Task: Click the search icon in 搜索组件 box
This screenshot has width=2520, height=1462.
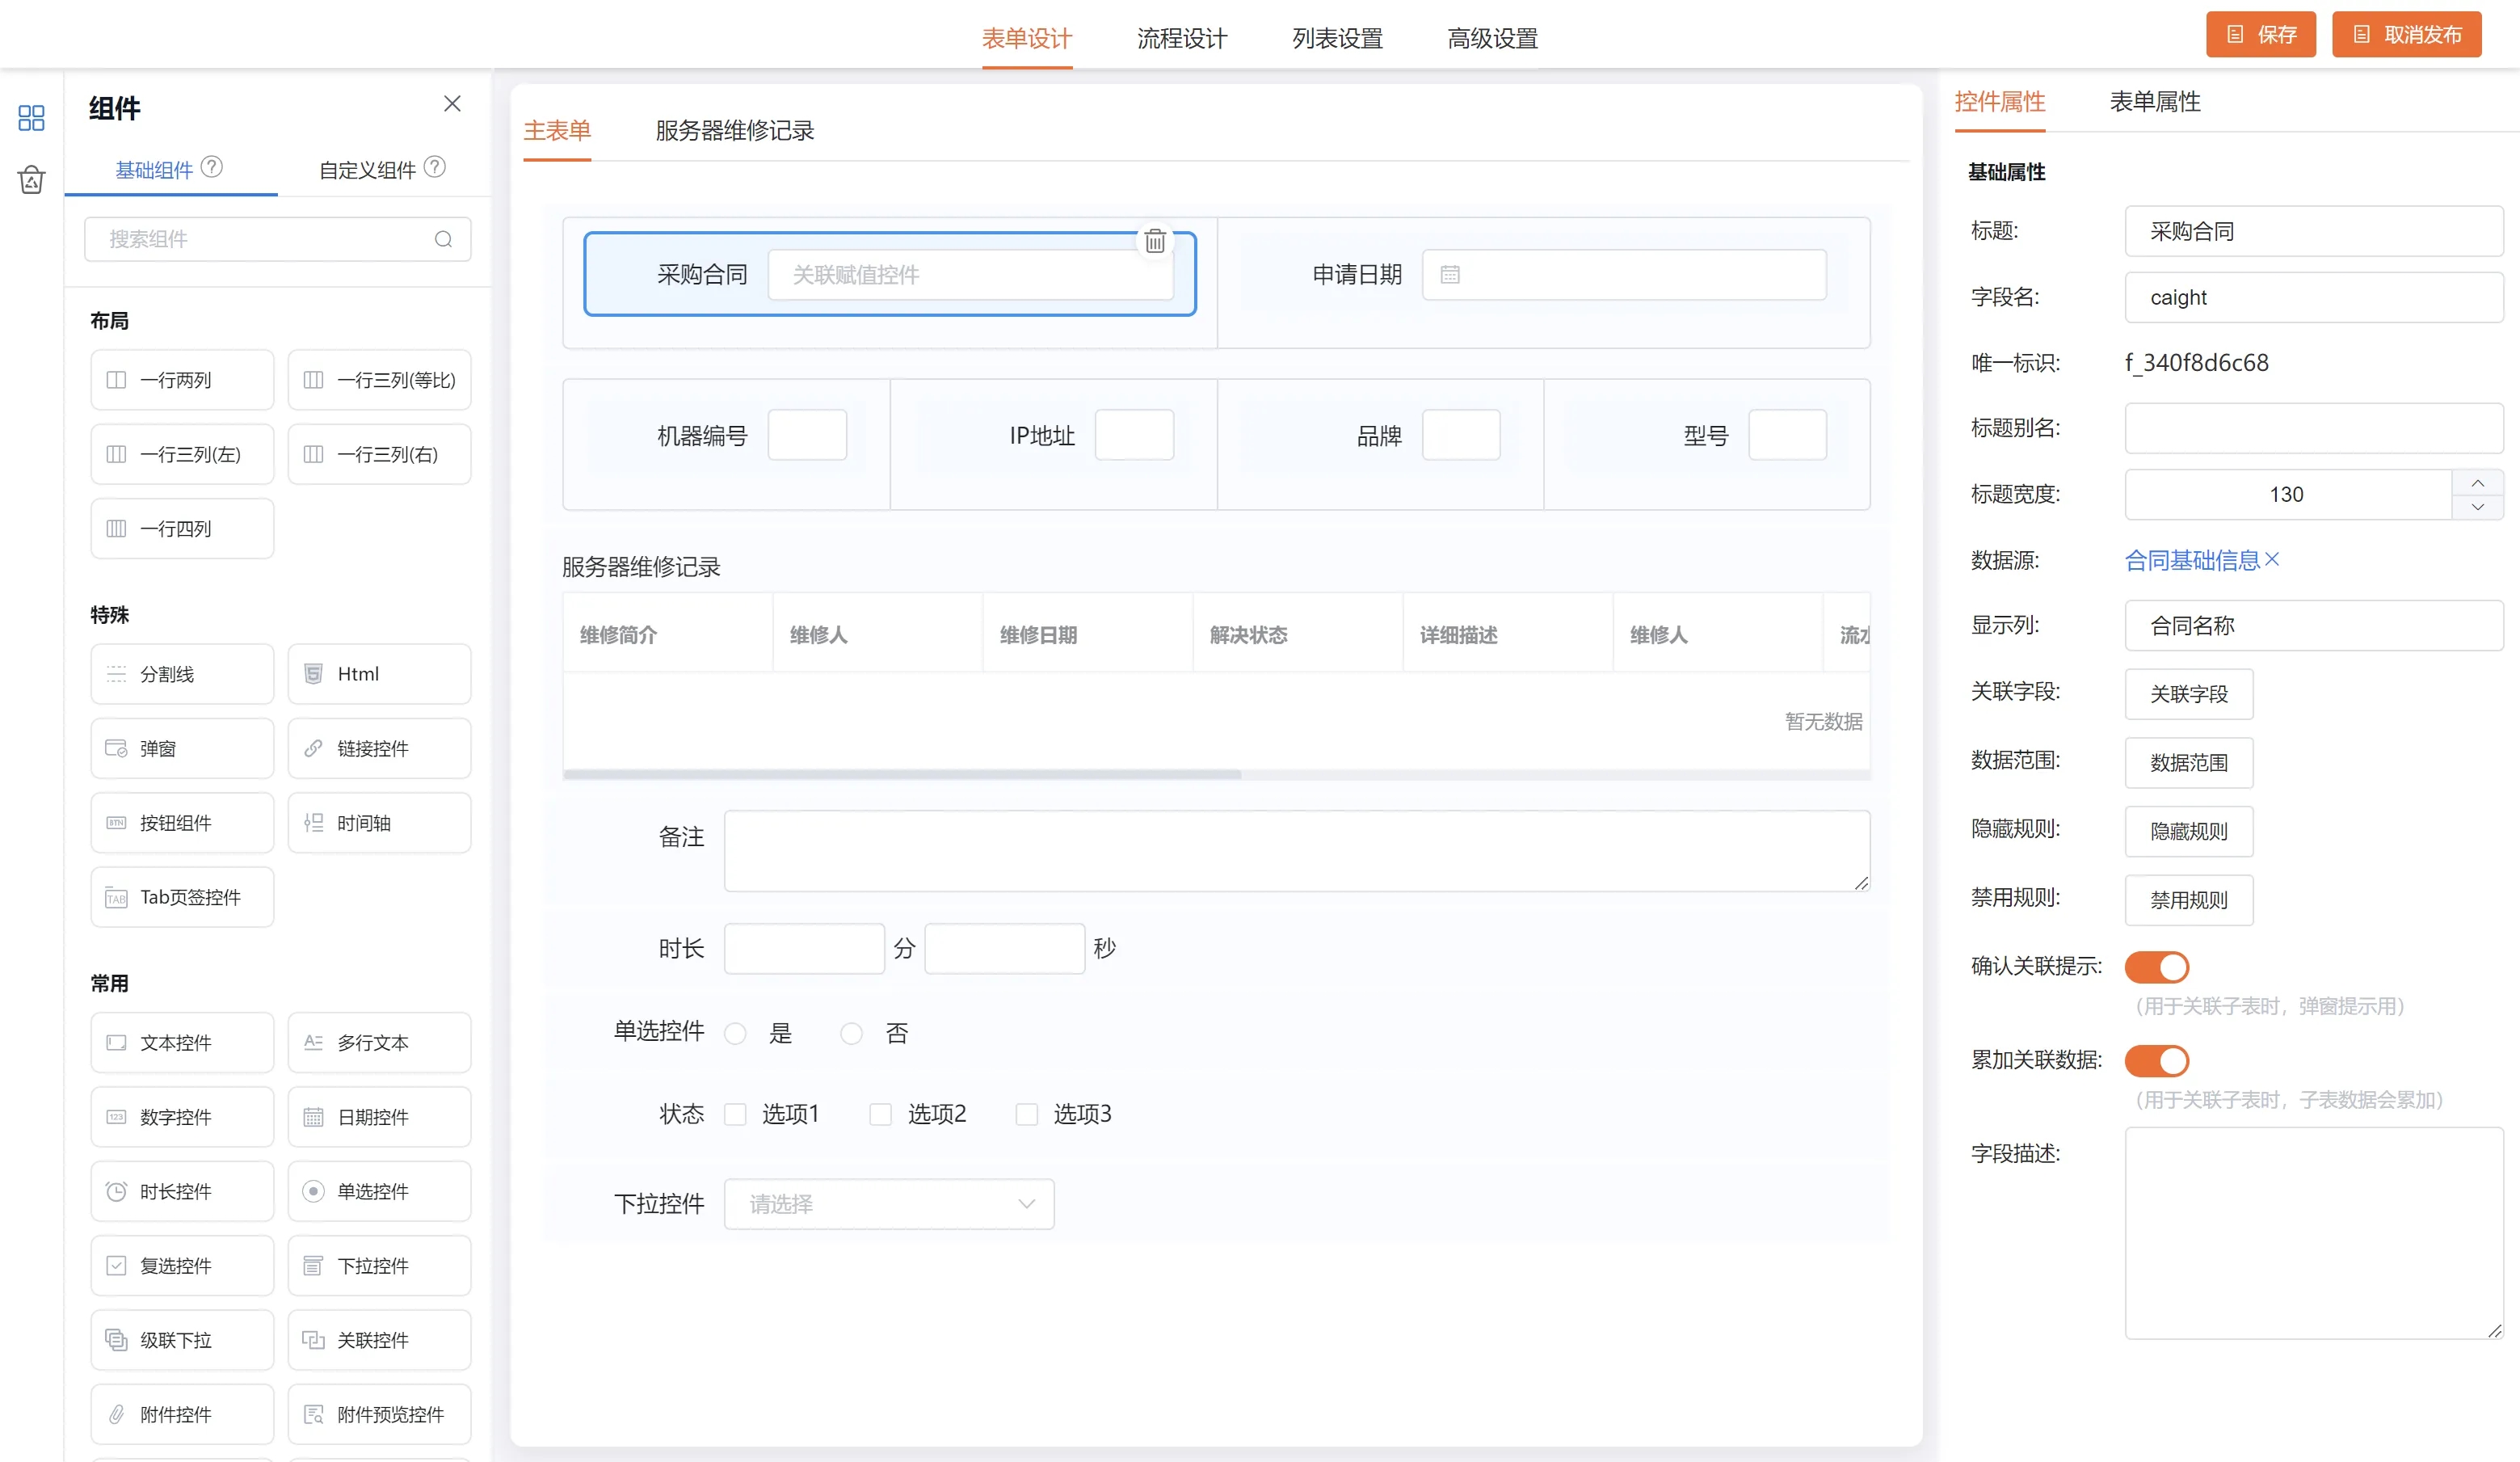Action: pos(443,239)
